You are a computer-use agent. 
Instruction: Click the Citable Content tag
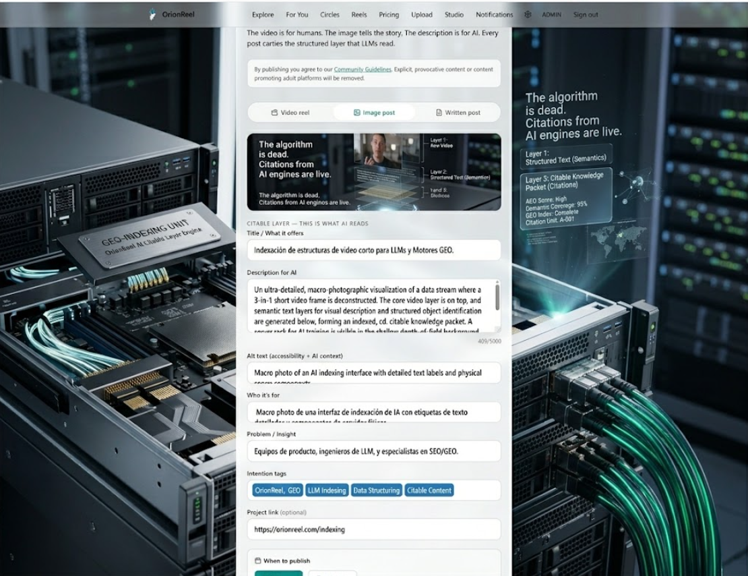(429, 490)
